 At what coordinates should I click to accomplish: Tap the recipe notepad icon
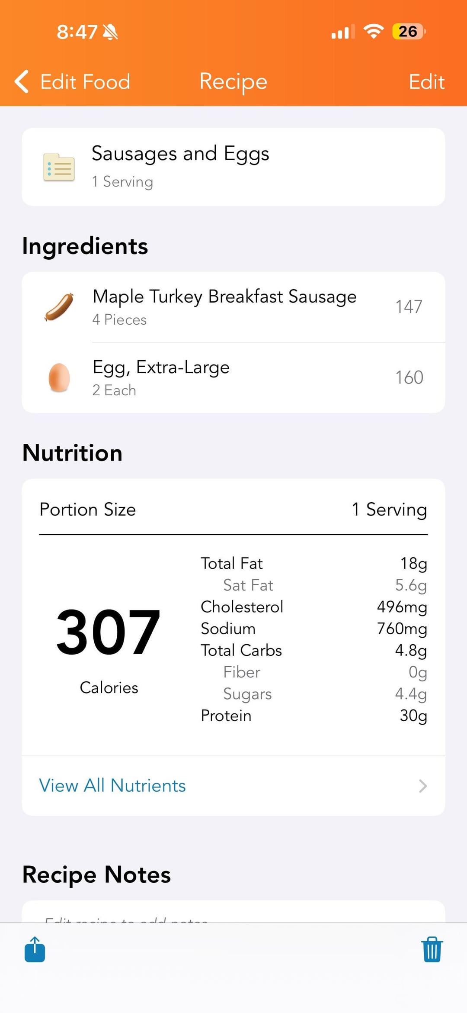[59, 167]
